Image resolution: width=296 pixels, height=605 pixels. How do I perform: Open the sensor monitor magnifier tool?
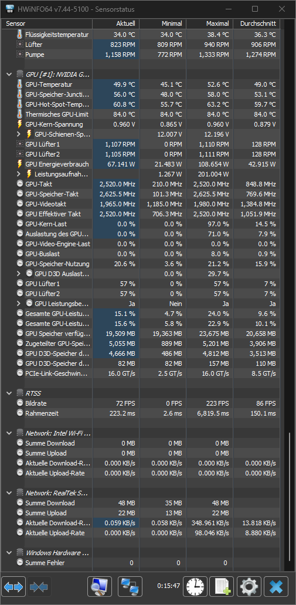click(x=100, y=587)
